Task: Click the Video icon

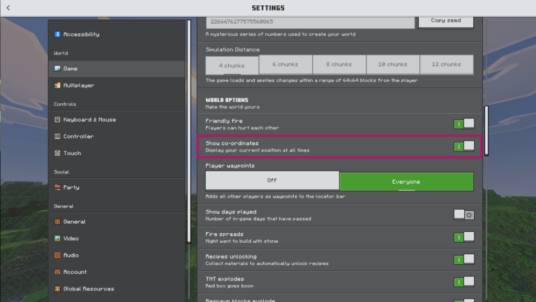Action: (58, 239)
